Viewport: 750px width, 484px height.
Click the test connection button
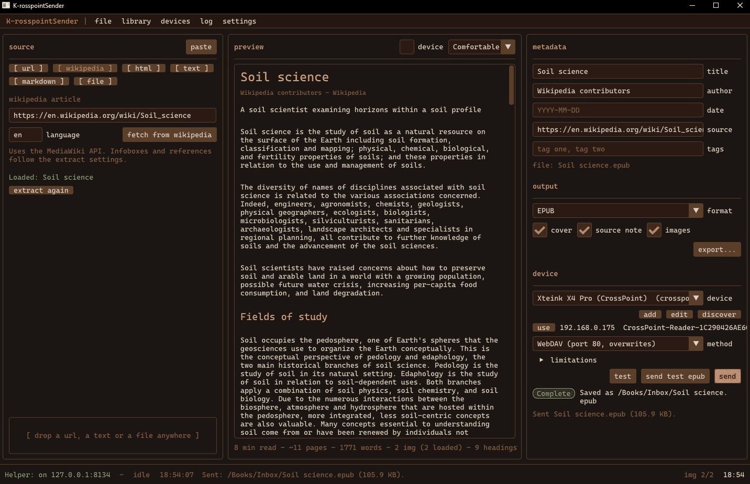tap(623, 376)
